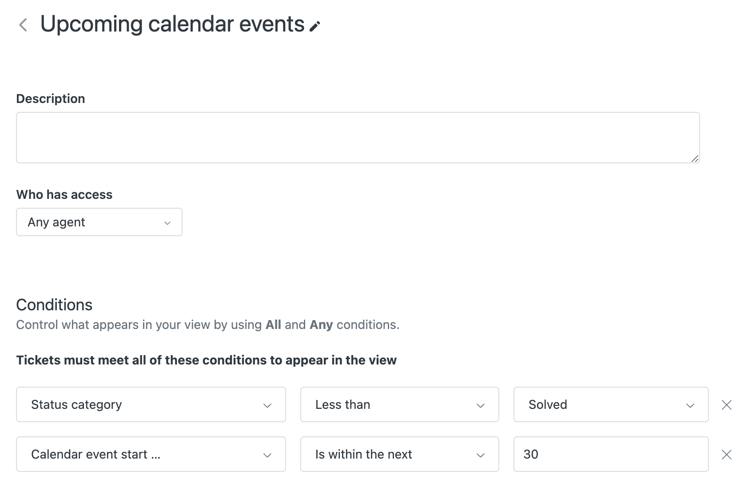This screenshot has height=483, width=756.
Task: Expand the Calendar event start field dropdown
Action: click(x=151, y=454)
